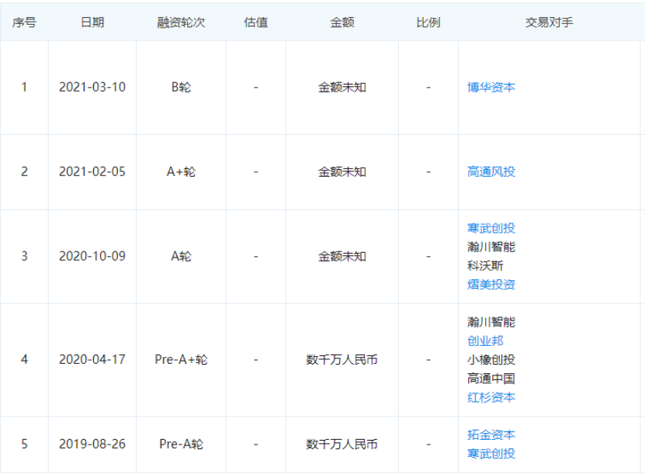The width and height of the screenshot is (645, 474).
Task: Click the 序号 column header
Action: 24,22
